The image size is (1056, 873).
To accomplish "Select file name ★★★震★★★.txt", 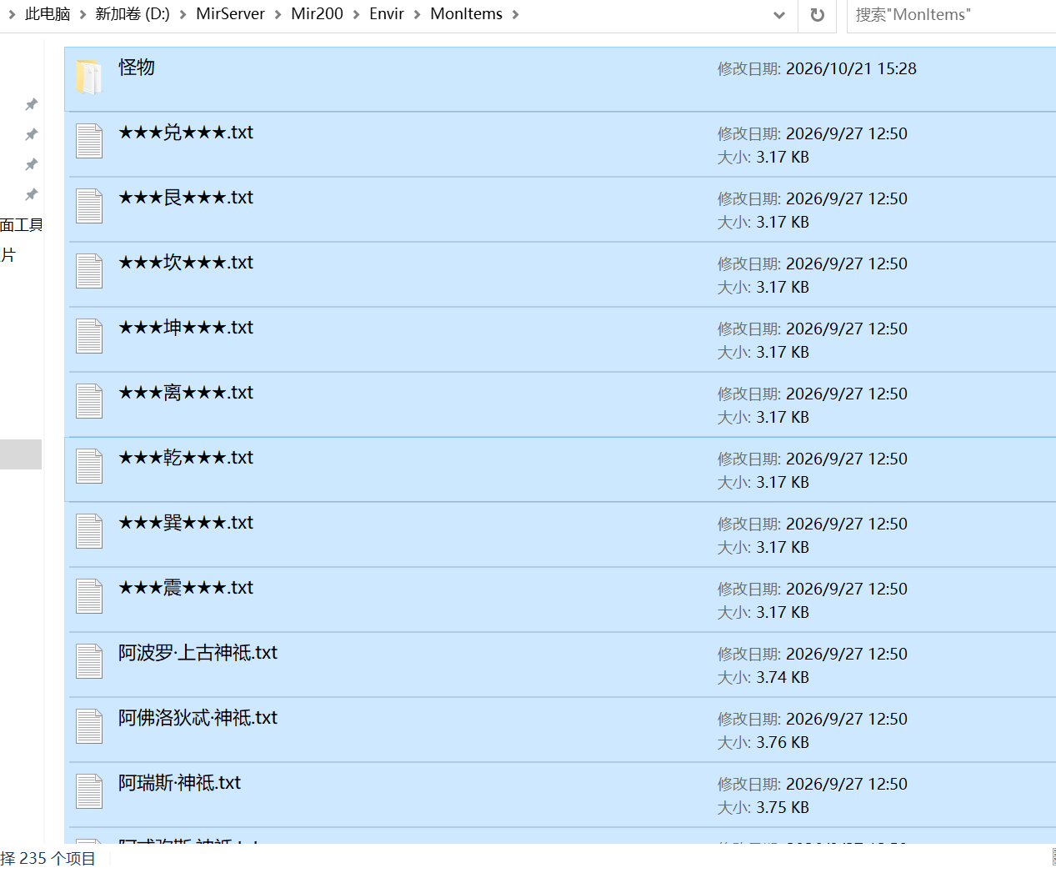I will pyautogui.click(x=186, y=588).
